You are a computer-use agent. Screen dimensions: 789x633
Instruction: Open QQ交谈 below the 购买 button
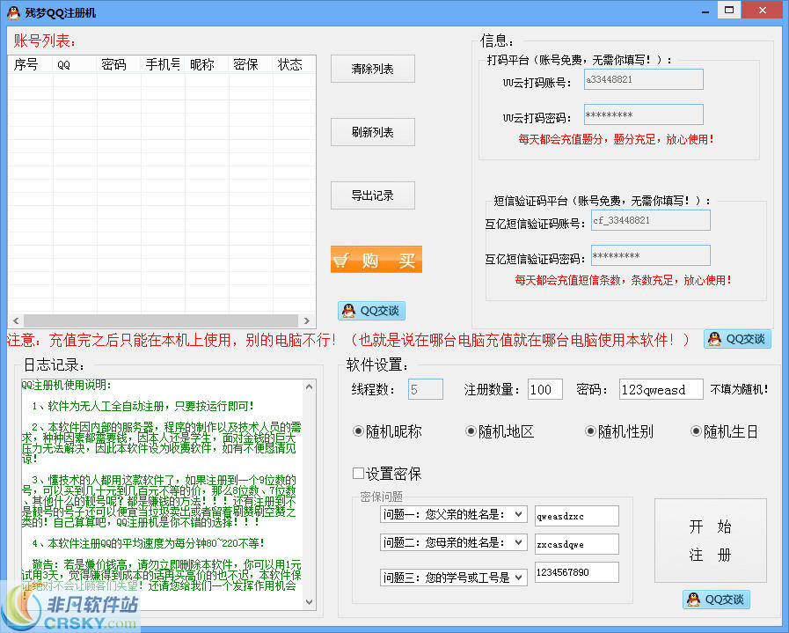pyautogui.click(x=371, y=311)
